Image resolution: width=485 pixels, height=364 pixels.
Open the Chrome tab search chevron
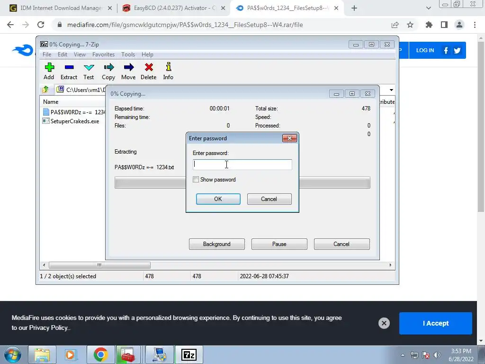pyautogui.click(x=428, y=8)
